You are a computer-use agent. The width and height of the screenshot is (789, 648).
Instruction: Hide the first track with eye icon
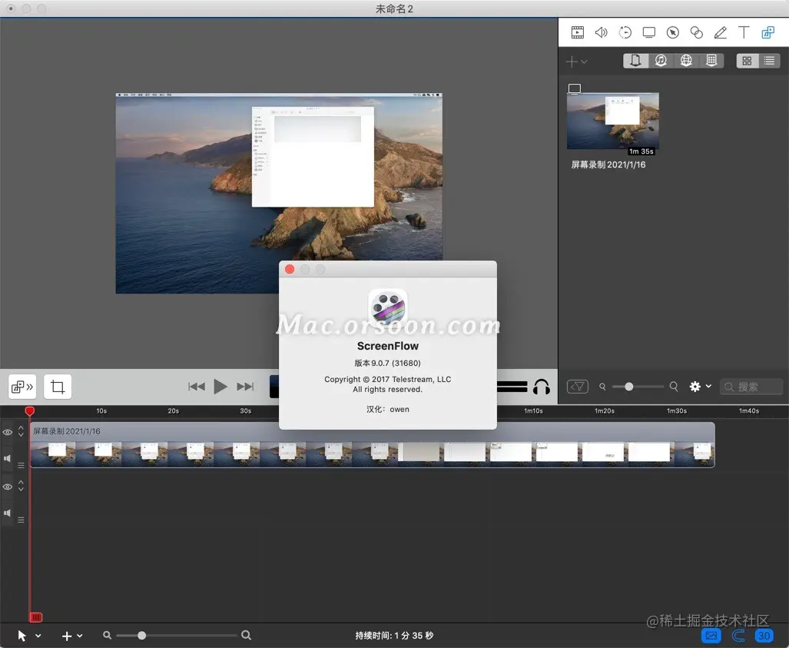[x=8, y=432]
